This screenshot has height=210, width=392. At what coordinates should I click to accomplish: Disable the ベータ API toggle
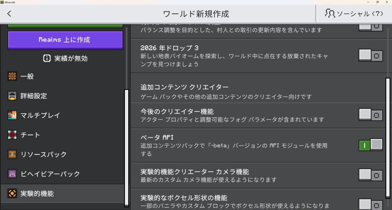tap(371, 145)
